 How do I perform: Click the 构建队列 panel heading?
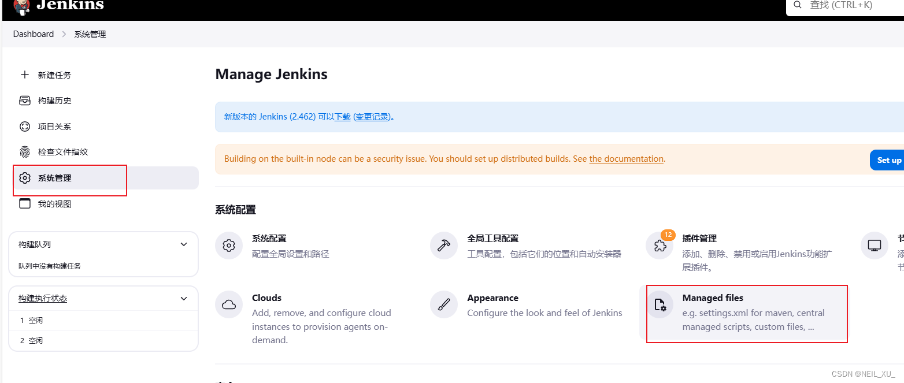[x=35, y=244]
